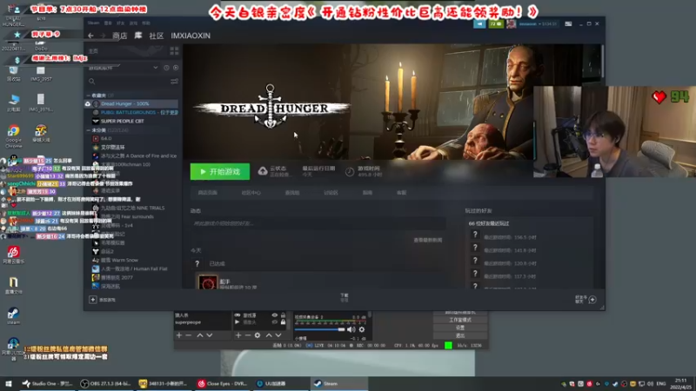The height and width of the screenshot is (391, 696).
Task: Enter Big Picture mode icon
Action: [x=568, y=24]
